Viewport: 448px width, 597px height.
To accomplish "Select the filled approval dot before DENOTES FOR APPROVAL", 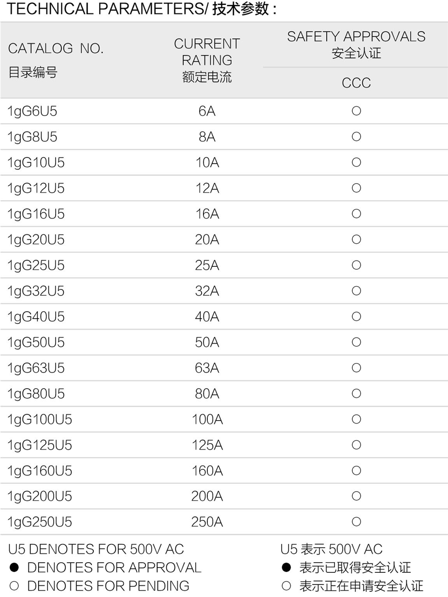I will (x=14, y=568).
